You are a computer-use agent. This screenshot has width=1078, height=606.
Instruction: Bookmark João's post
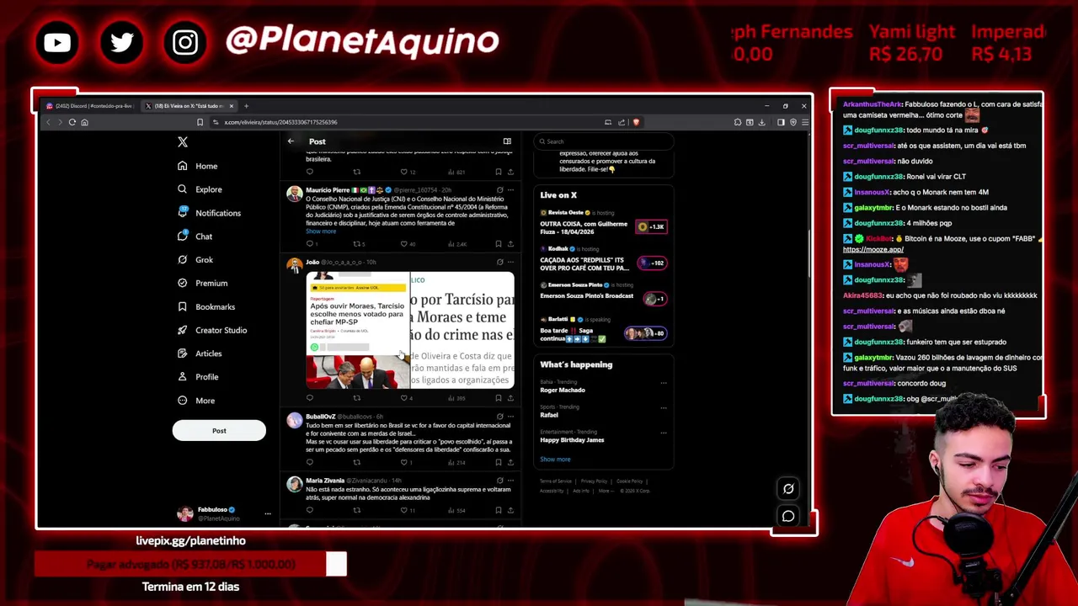tap(498, 397)
